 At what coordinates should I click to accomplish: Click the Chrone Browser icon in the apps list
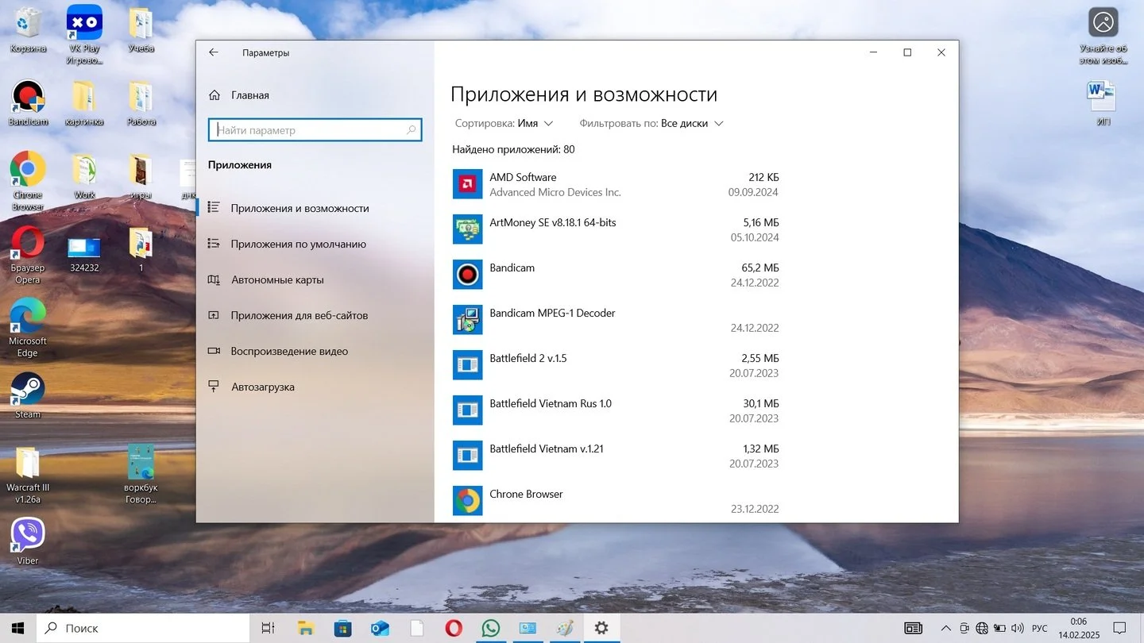point(467,501)
